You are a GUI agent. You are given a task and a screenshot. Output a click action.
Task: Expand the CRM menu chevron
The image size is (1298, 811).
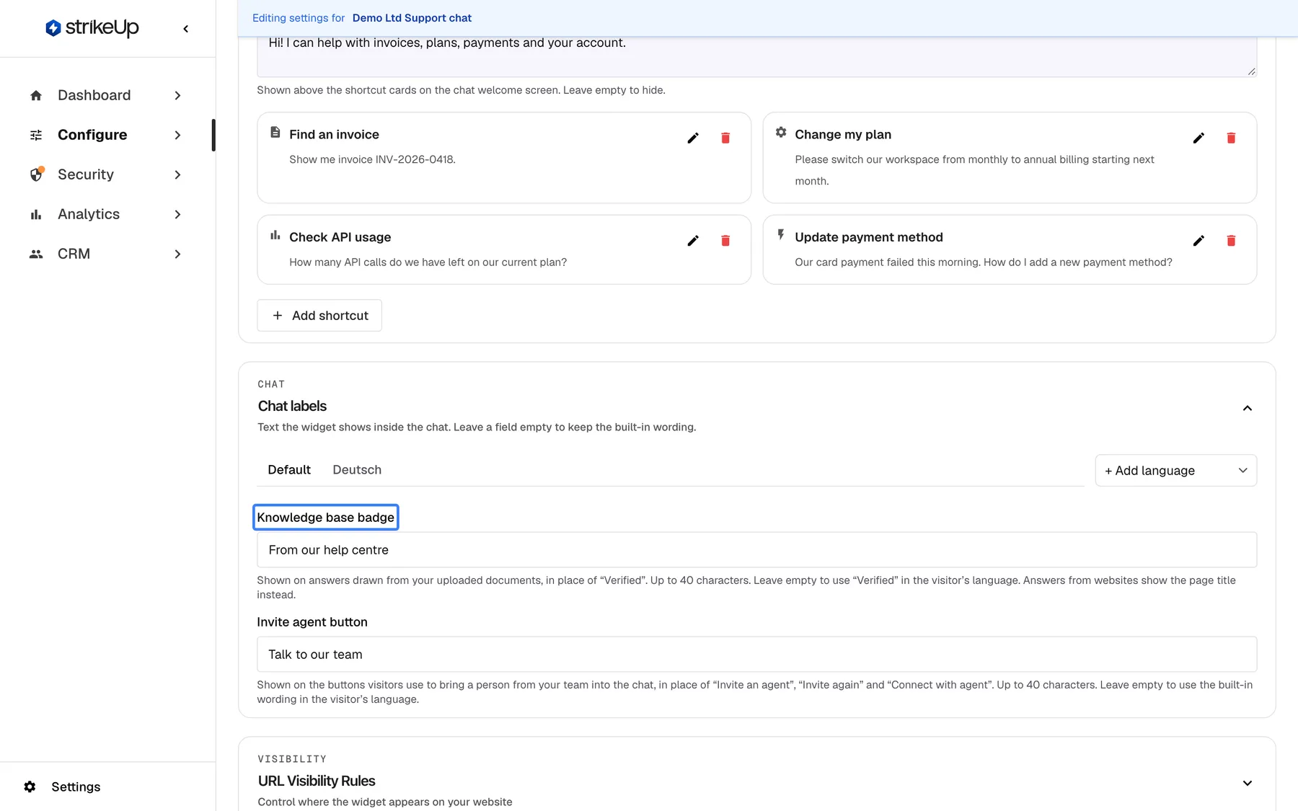177,254
